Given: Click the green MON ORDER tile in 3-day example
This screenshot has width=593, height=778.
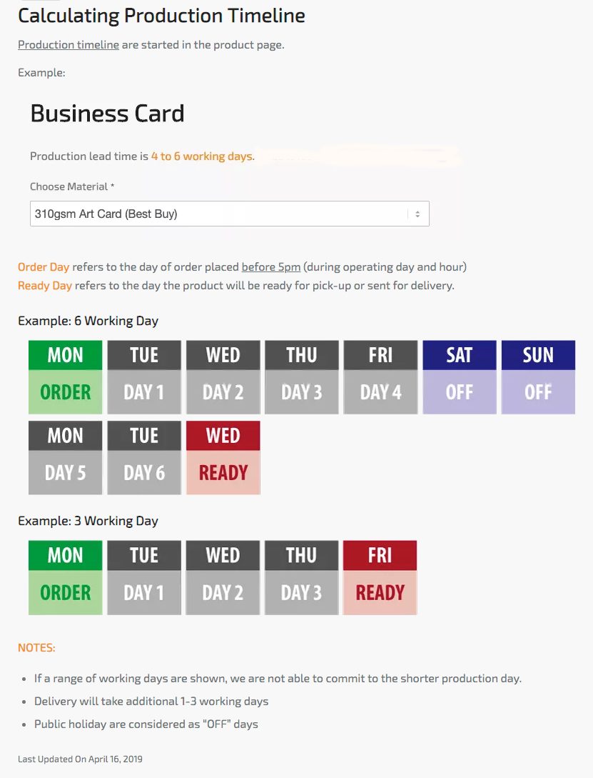Looking at the screenshot, I should coord(65,577).
